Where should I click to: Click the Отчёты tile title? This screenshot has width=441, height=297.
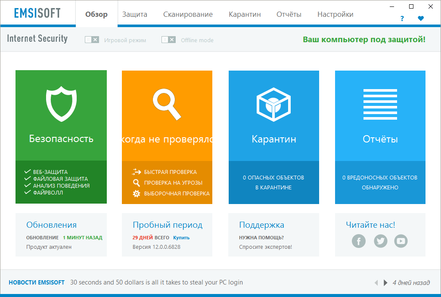[x=380, y=139]
